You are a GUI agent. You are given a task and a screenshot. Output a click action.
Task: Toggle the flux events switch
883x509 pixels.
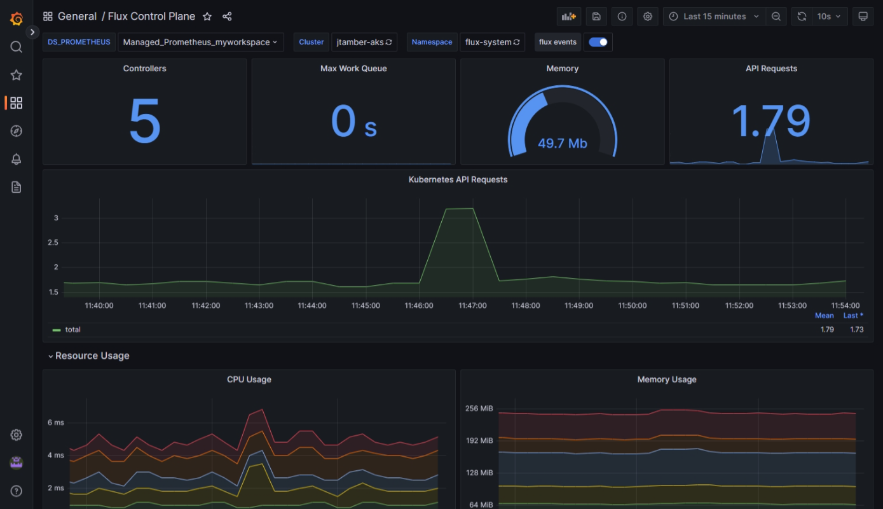(598, 42)
